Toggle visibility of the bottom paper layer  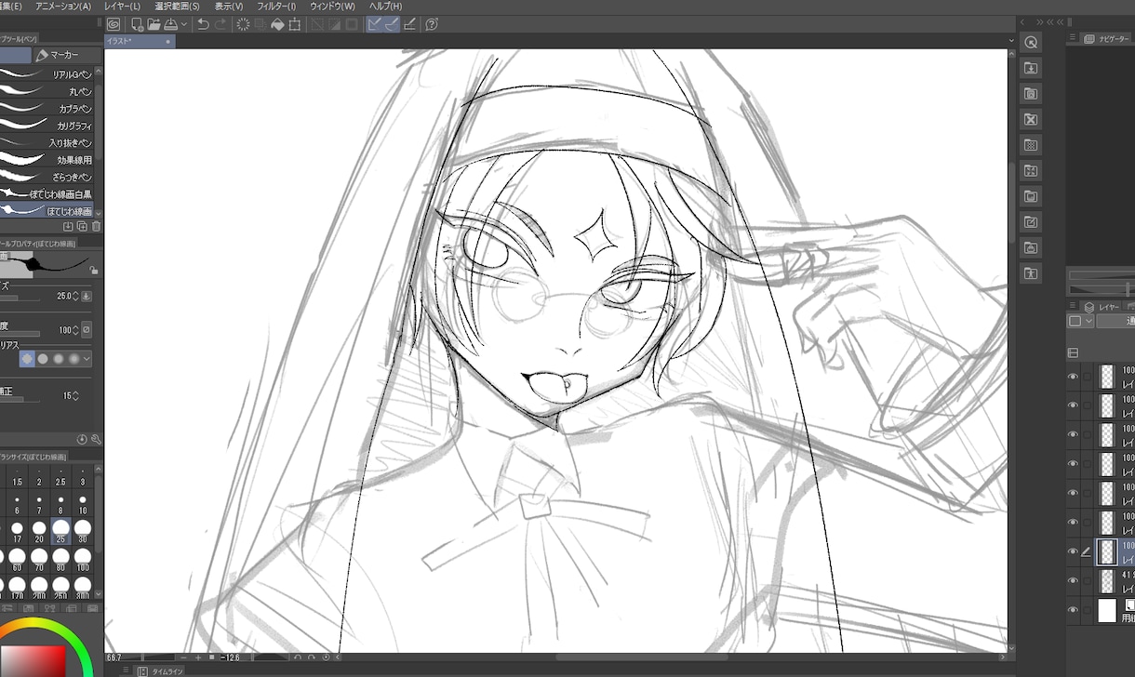click(x=1073, y=611)
